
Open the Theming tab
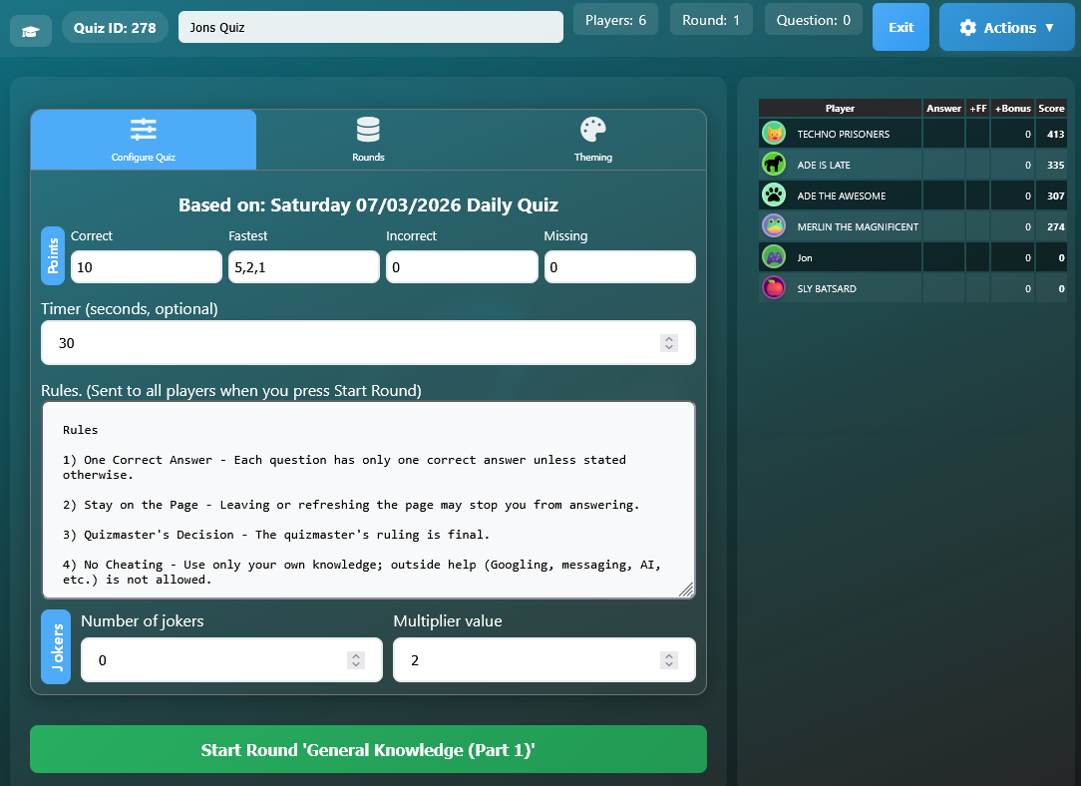[x=592, y=140]
